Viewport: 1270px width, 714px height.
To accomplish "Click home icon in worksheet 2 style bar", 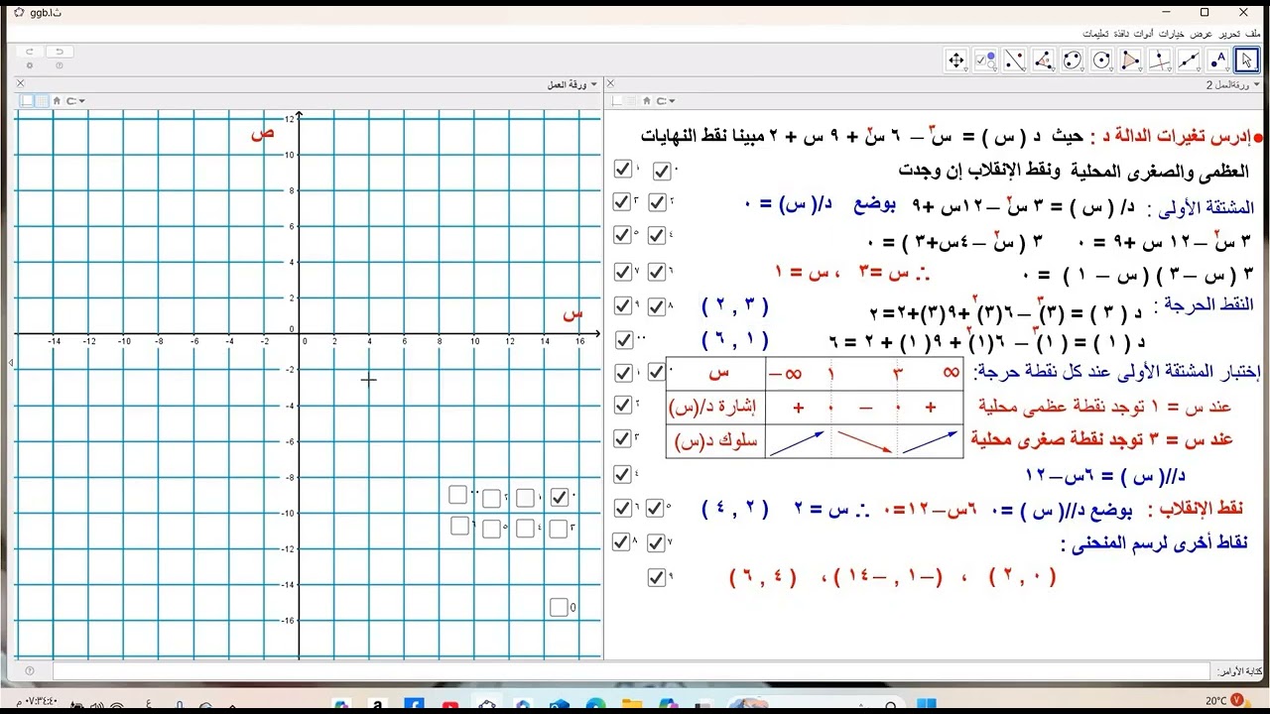I will point(646,100).
